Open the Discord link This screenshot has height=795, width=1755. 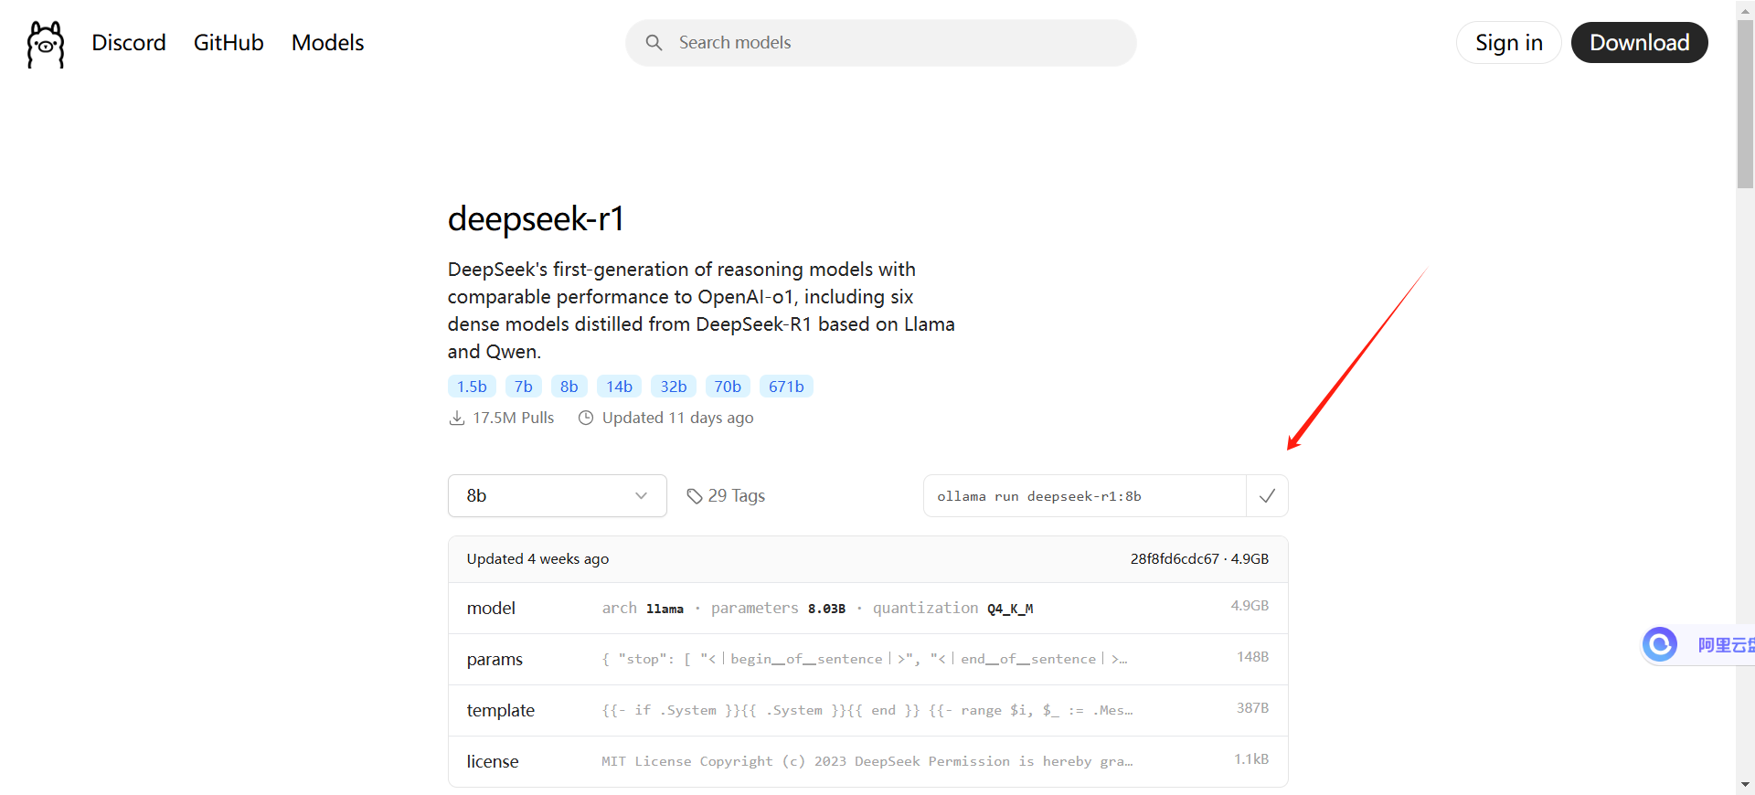click(x=129, y=43)
